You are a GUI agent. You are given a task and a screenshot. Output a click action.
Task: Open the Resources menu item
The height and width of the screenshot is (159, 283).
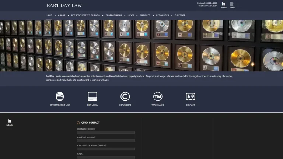coord(163,15)
